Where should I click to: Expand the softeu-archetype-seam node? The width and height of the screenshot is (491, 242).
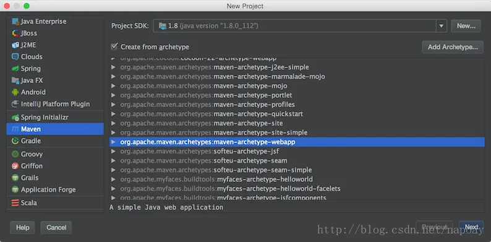[x=113, y=161]
